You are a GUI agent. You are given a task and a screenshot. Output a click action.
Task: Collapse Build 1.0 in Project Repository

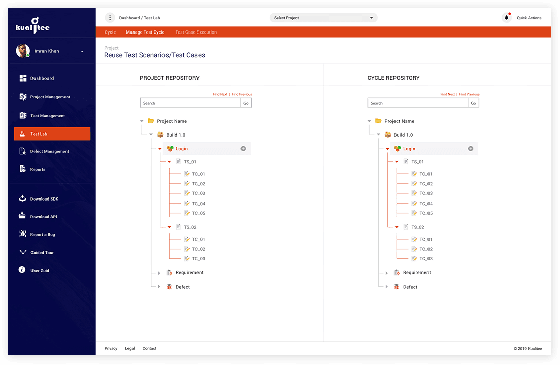pos(151,135)
